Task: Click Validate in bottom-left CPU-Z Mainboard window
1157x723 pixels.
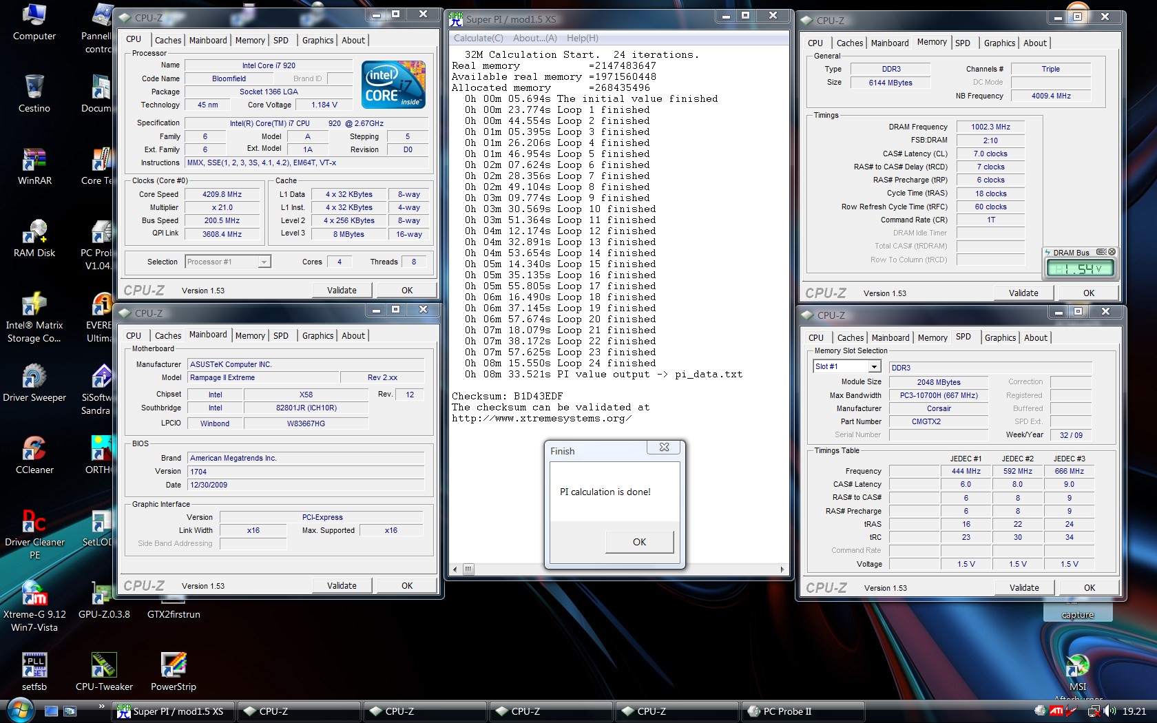Action: 342,586
